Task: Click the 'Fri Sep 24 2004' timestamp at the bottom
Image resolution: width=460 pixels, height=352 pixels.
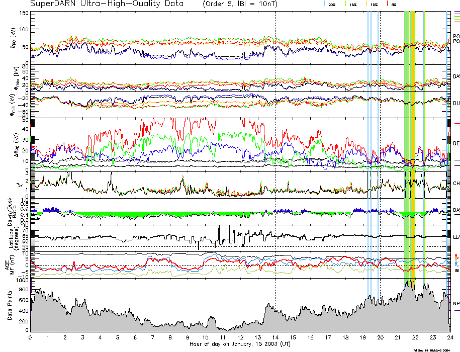Action: tap(431, 350)
